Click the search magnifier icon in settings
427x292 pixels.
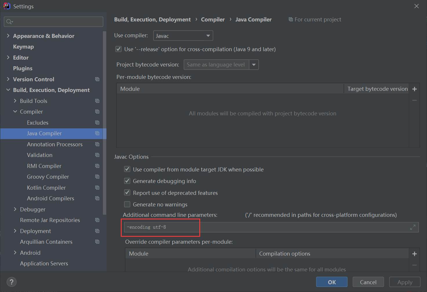(x=9, y=22)
